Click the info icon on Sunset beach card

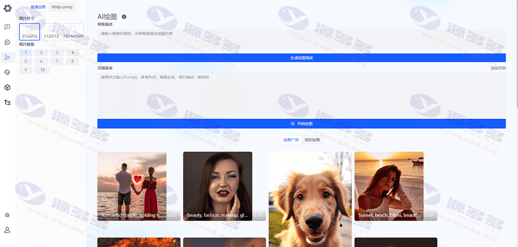(x=431, y=215)
